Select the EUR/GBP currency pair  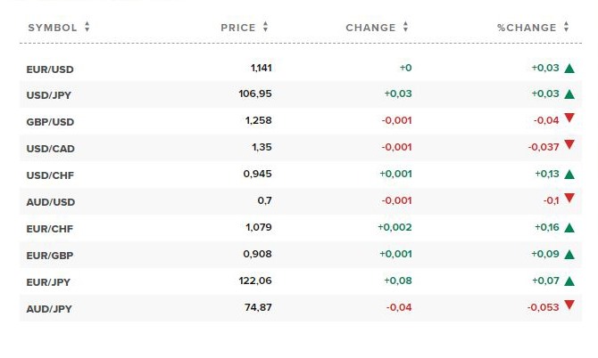[50, 256]
